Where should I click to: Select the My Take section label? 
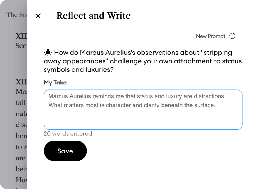point(55,83)
